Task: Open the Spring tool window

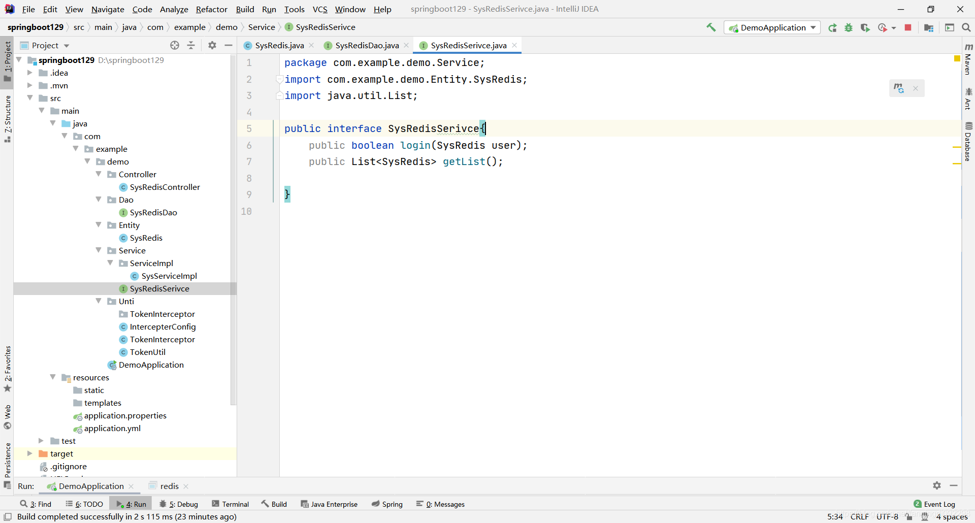Action: (x=387, y=504)
